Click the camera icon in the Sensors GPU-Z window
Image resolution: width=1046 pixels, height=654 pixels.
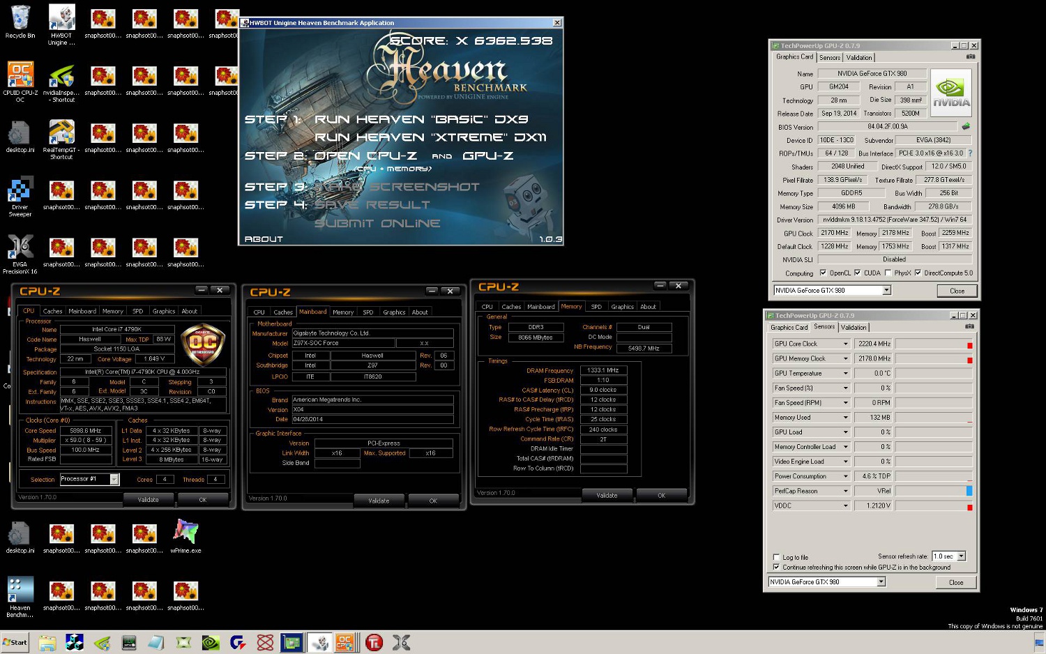click(x=969, y=326)
